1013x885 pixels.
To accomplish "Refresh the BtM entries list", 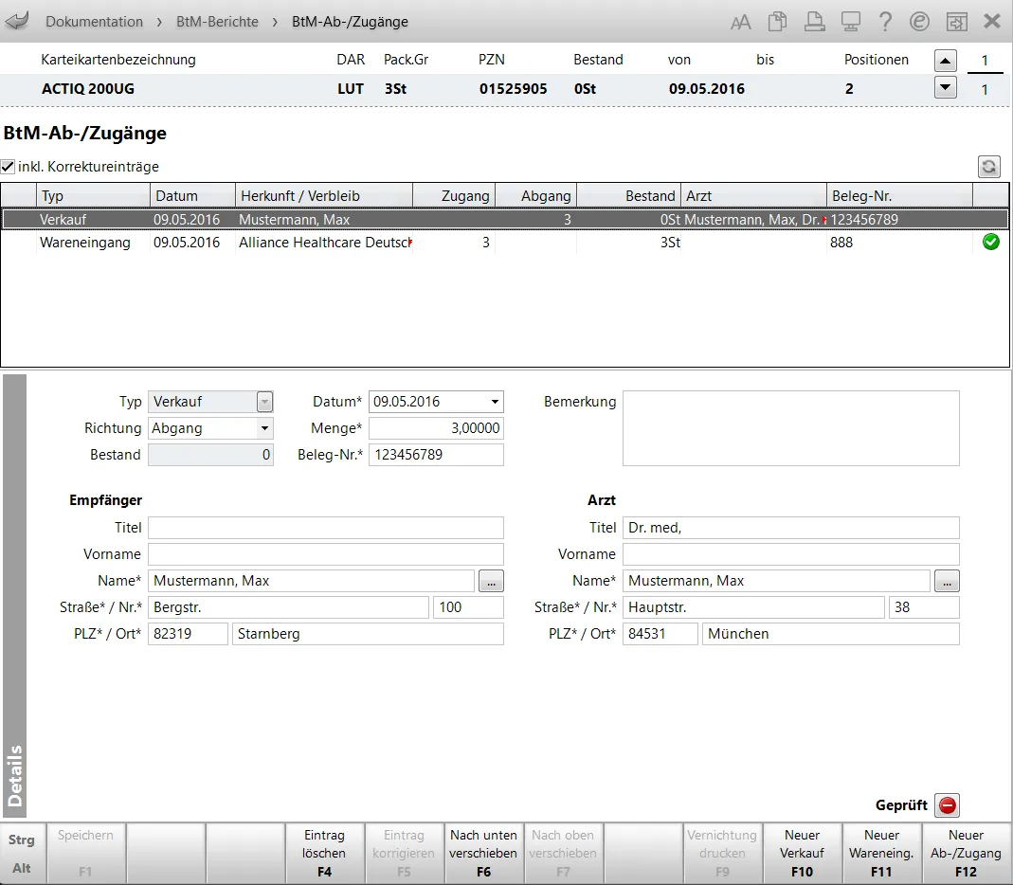I will [x=988, y=167].
